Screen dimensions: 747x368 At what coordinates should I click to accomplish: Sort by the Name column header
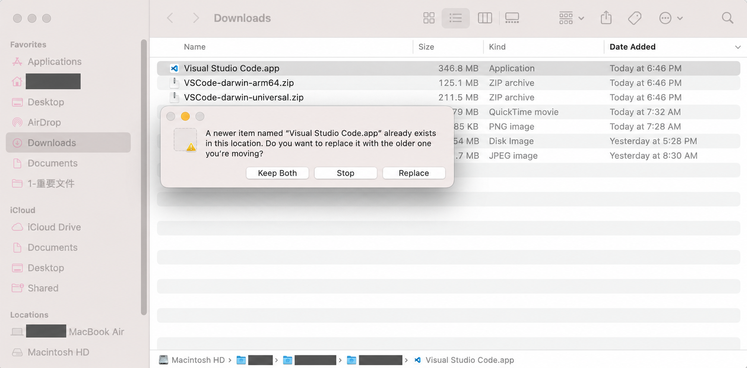[195, 47]
